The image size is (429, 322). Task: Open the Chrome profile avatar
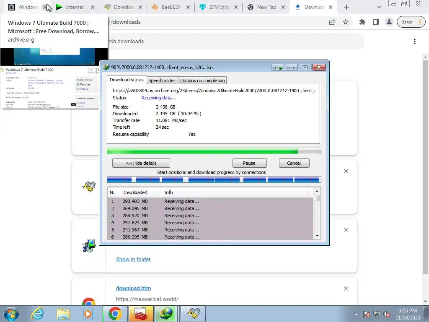(x=389, y=22)
